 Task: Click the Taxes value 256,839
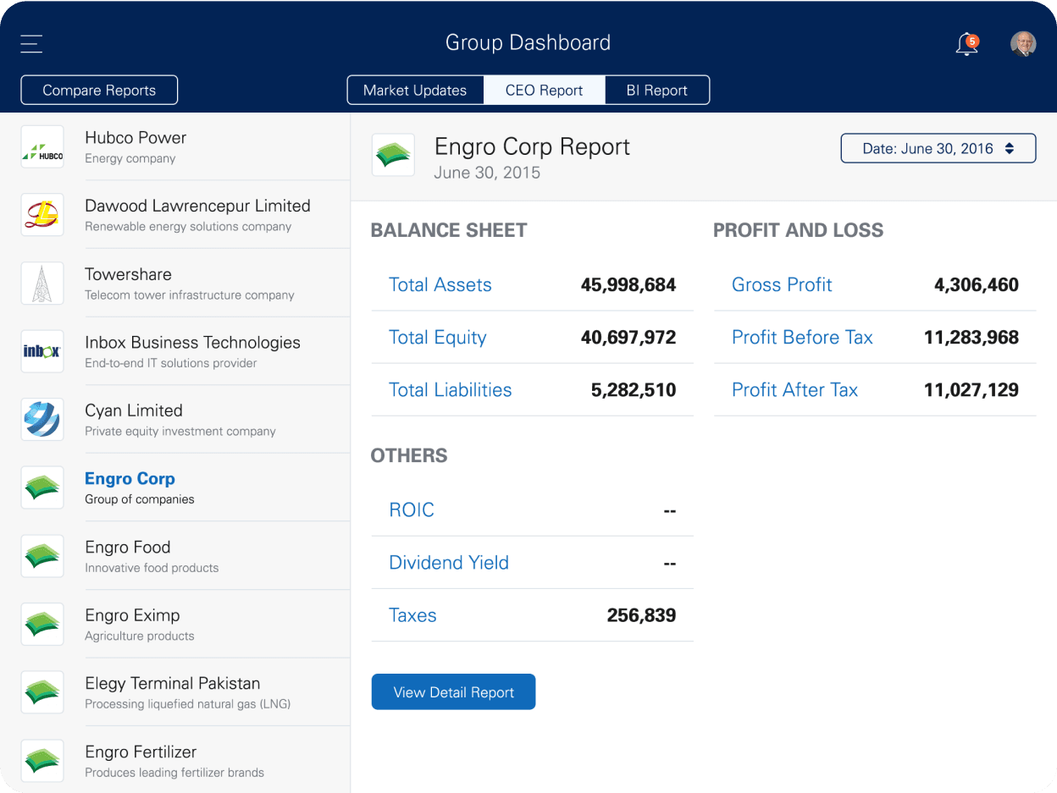pos(641,615)
